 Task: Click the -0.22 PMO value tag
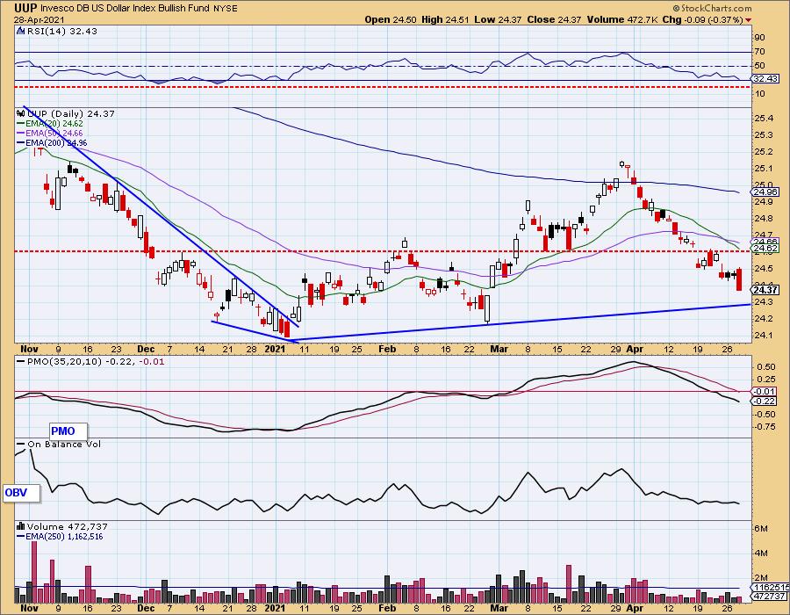(765, 401)
